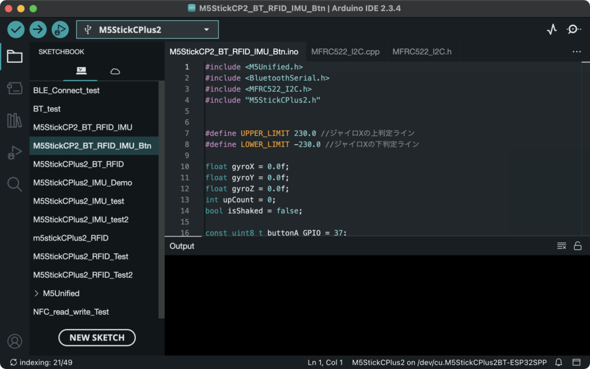Open the Library Manager sidebar panel

pos(14,121)
